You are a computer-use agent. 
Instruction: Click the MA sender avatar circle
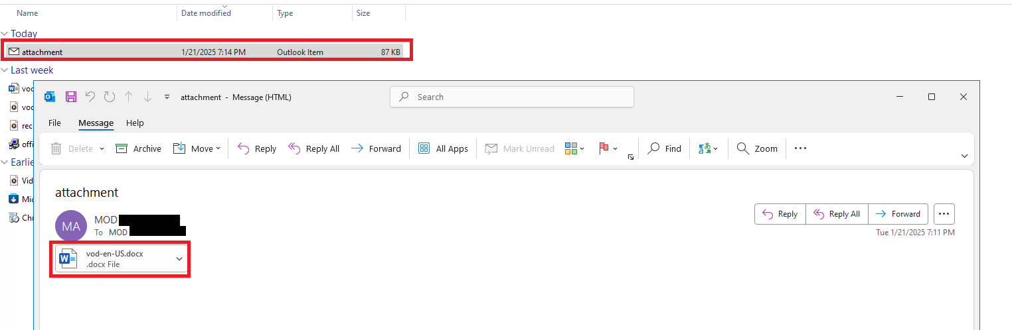click(x=71, y=226)
